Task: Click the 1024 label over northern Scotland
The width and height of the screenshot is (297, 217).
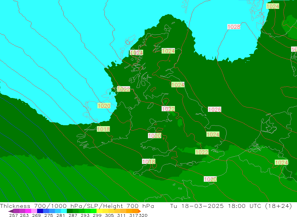Action: (x=168, y=51)
